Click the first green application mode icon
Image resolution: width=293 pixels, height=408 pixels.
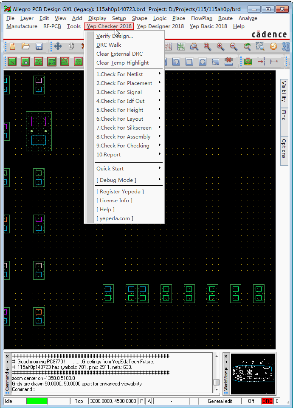[12, 62]
